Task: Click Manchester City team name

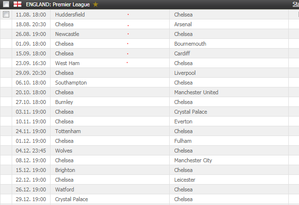Action: tap(193, 160)
